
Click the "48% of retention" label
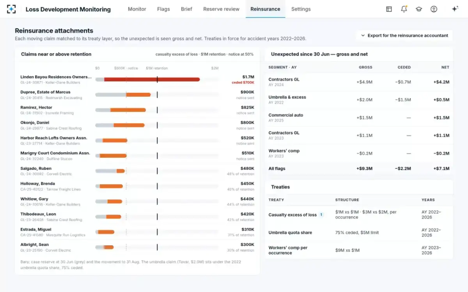pos(241,174)
